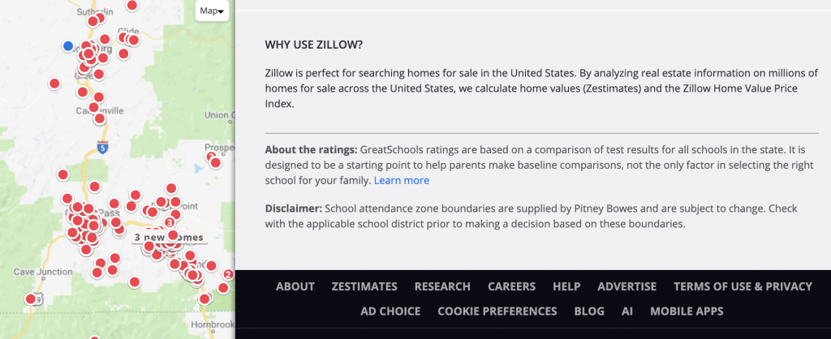Open Zestimates in the footer
The width and height of the screenshot is (831, 339).
coord(364,286)
